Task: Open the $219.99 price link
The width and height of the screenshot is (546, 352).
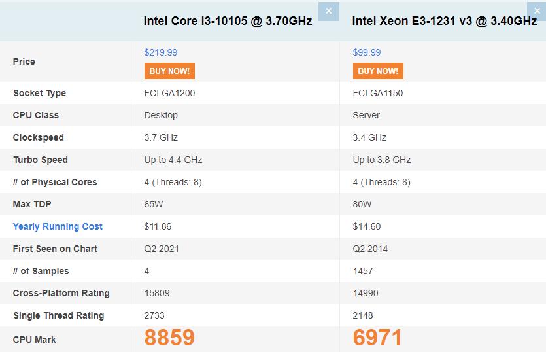Action: point(161,52)
